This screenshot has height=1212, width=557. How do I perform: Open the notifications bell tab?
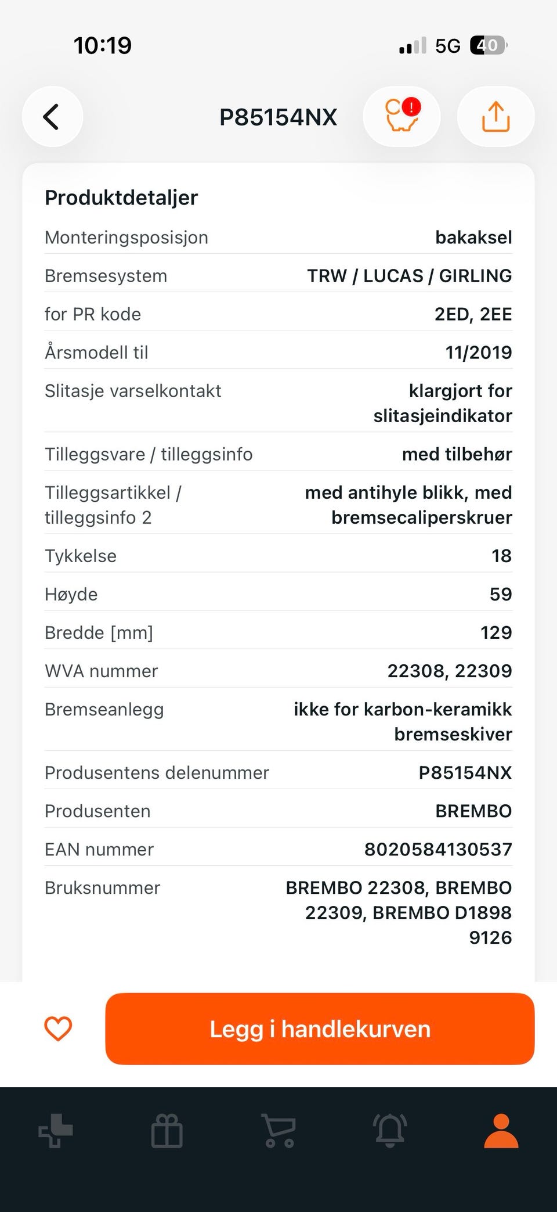tap(390, 1130)
